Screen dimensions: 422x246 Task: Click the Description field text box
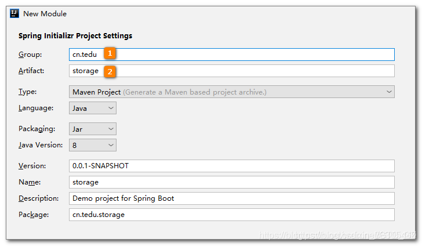(232, 198)
